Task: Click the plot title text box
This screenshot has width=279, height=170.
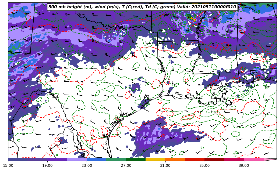Action: [x=142, y=7]
